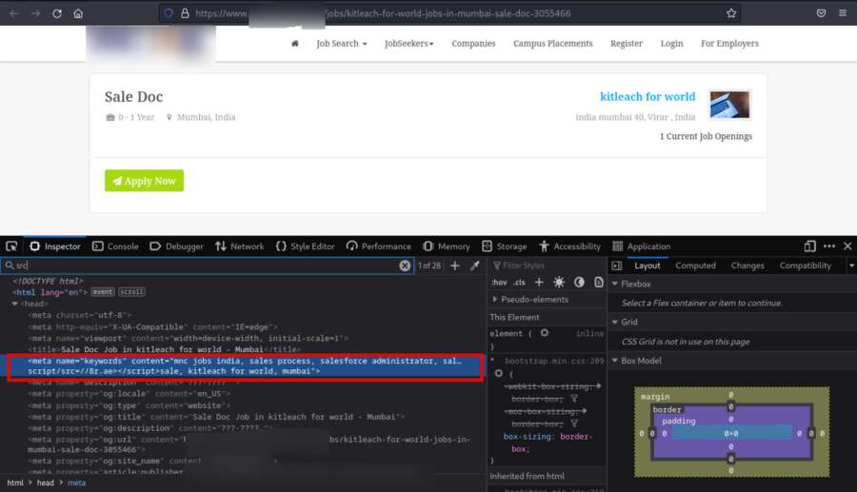
Task: Click the Filter Styles input field
Action: click(547, 266)
